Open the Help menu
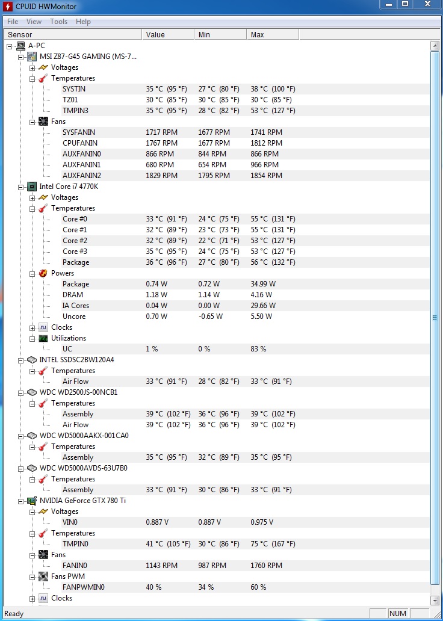Screen dimensions: 443x621 (x=83, y=22)
